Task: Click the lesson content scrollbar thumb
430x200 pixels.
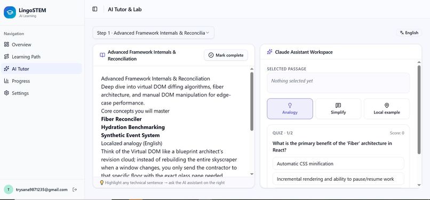Action: (x=252, y=101)
